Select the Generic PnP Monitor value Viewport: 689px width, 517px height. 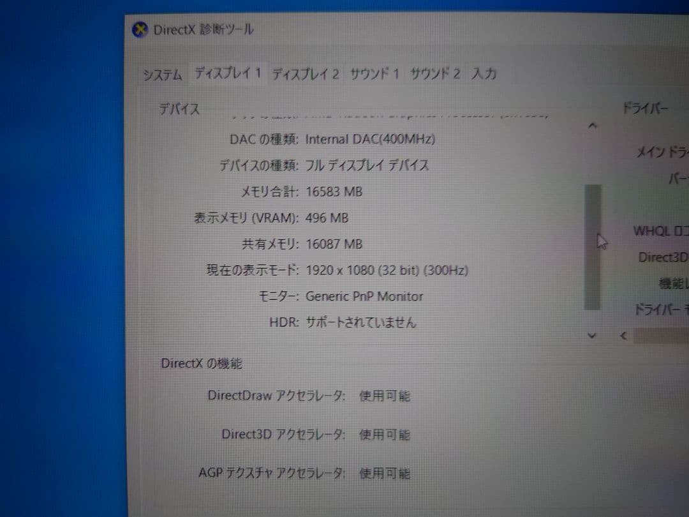click(x=364, y=296)
